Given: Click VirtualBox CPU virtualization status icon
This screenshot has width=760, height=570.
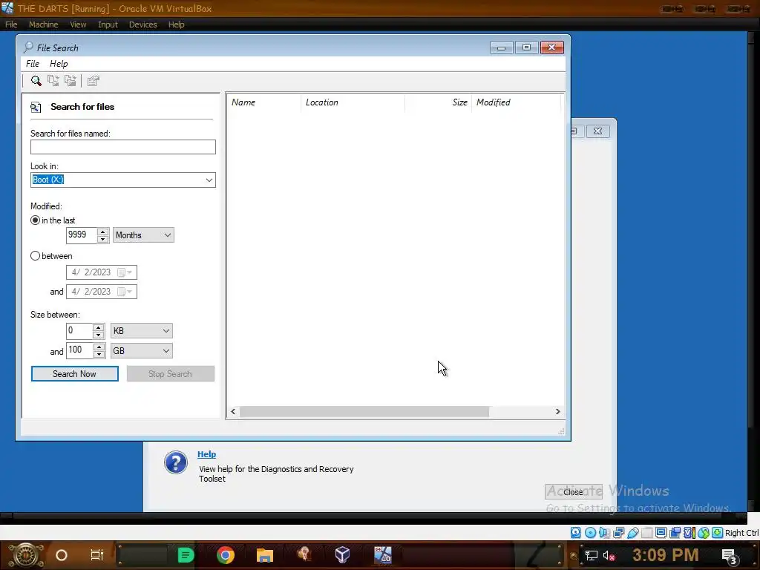Looking at the screenshot, I should tap(689, 533).
